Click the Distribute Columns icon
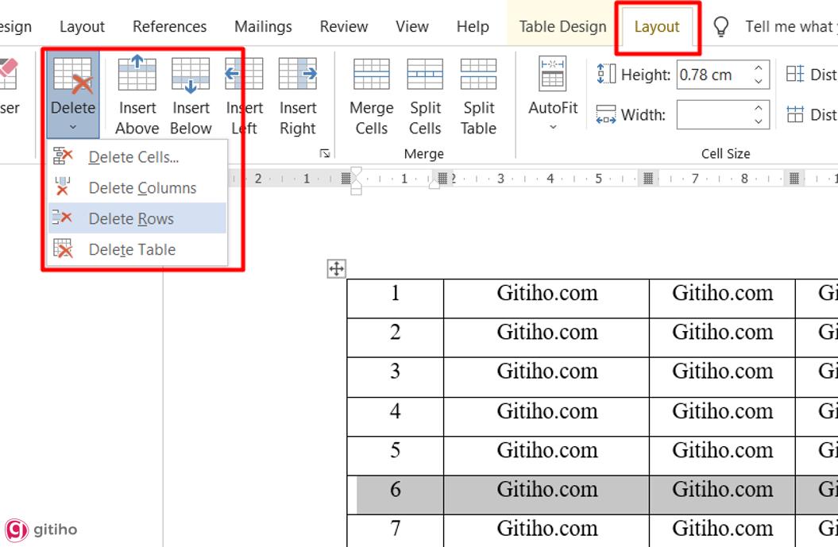 coord(795,114)
